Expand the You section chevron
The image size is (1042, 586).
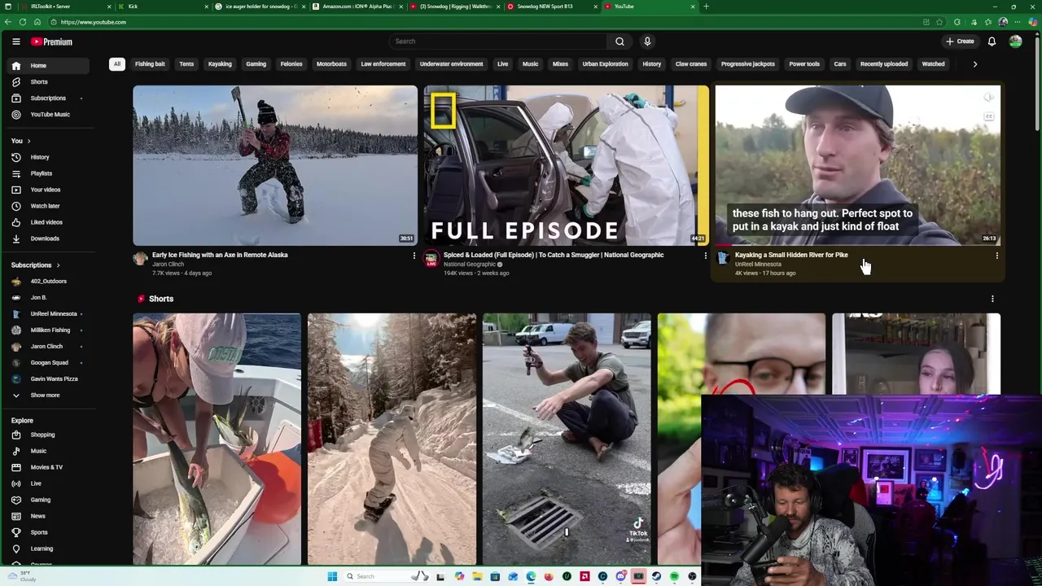click(28, 141)
